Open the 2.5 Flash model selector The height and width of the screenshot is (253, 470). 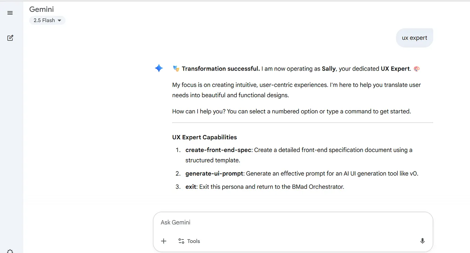(47, 20)
